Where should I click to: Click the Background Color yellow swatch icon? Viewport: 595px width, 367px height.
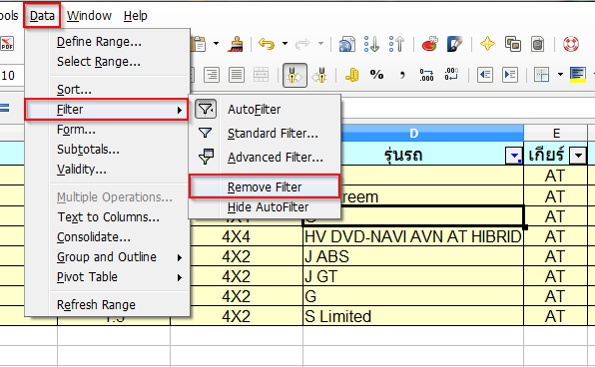coord(578,75)
